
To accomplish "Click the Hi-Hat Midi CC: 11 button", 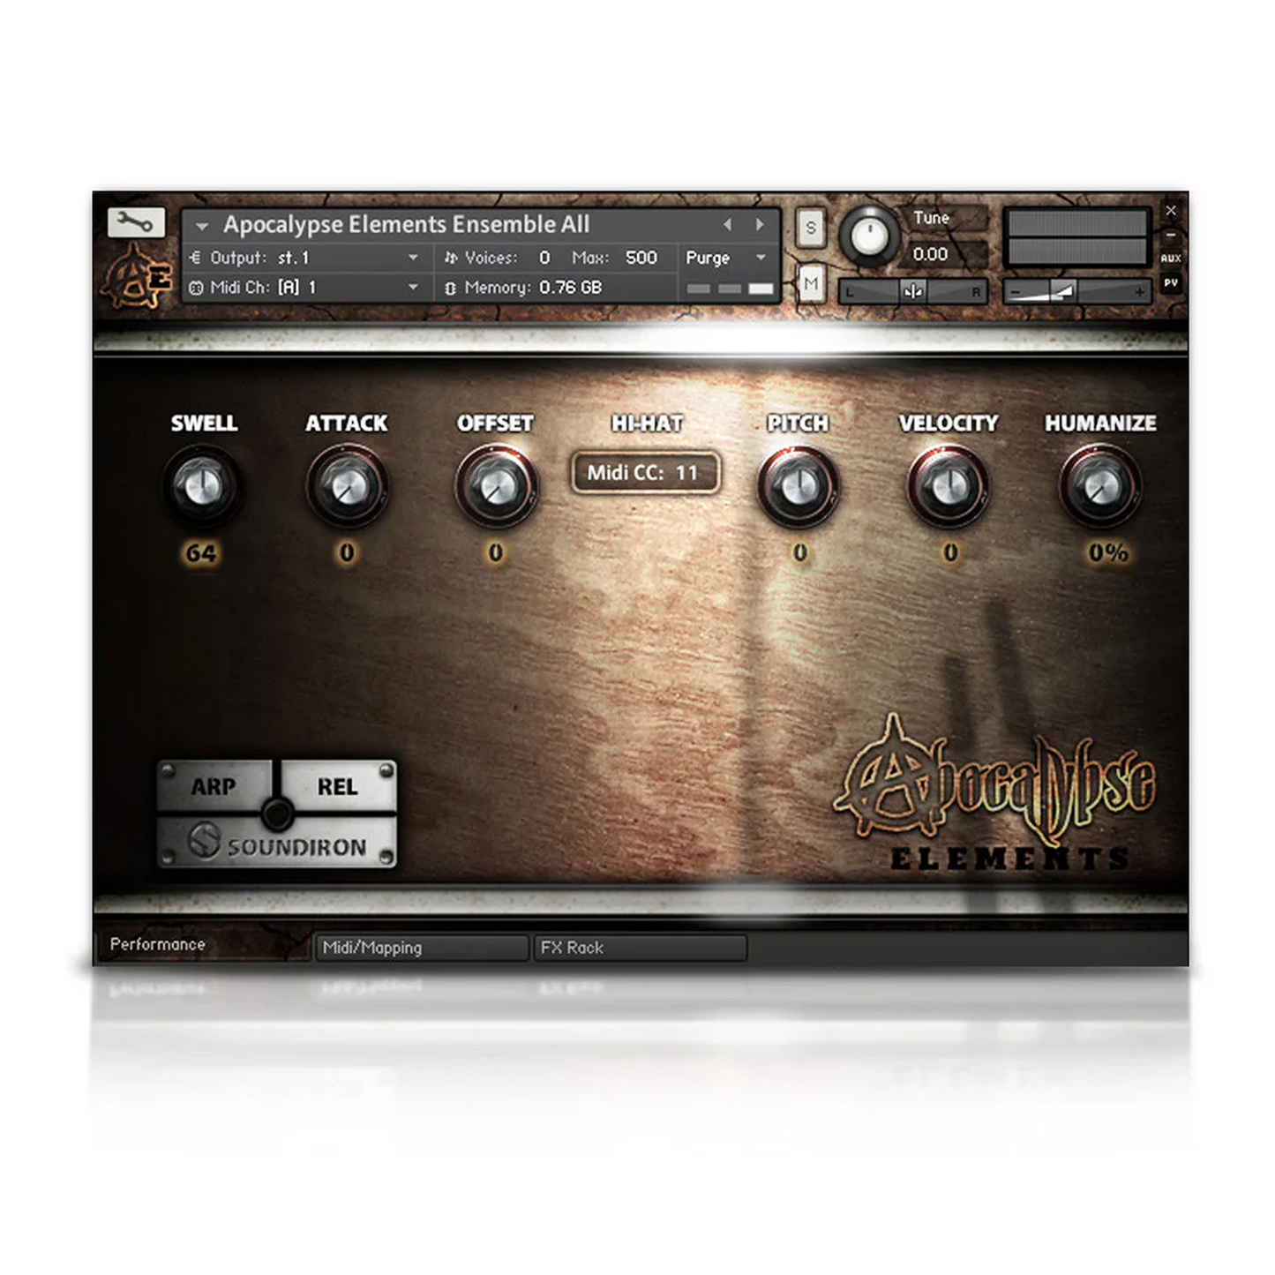I will point(644,473).
